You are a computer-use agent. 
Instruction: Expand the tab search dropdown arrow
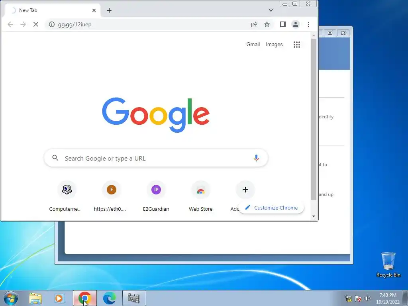click(x=271, y=10)
